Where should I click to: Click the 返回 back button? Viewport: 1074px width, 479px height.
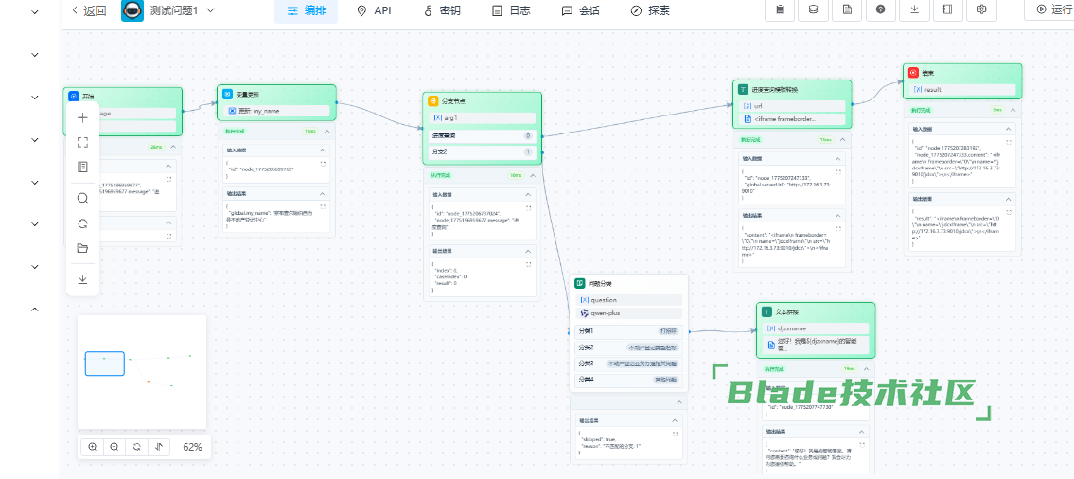pos(89,10)
